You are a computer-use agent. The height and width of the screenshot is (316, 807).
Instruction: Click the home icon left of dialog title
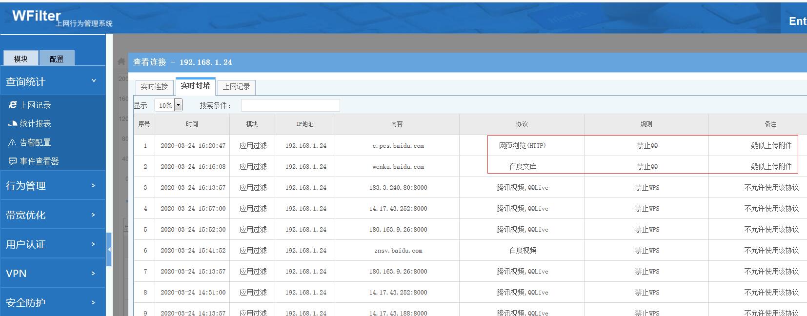(121, 61)
